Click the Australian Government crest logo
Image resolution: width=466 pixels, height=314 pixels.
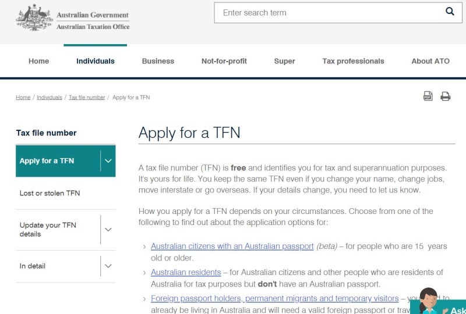(x=34, y=17)
